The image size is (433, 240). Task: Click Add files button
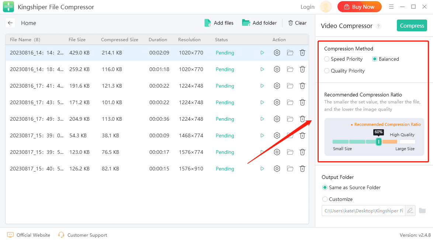point(219,23)
